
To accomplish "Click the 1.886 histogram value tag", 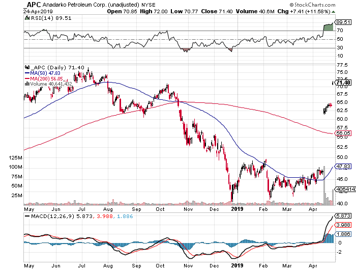I will (x=343, y=234).
